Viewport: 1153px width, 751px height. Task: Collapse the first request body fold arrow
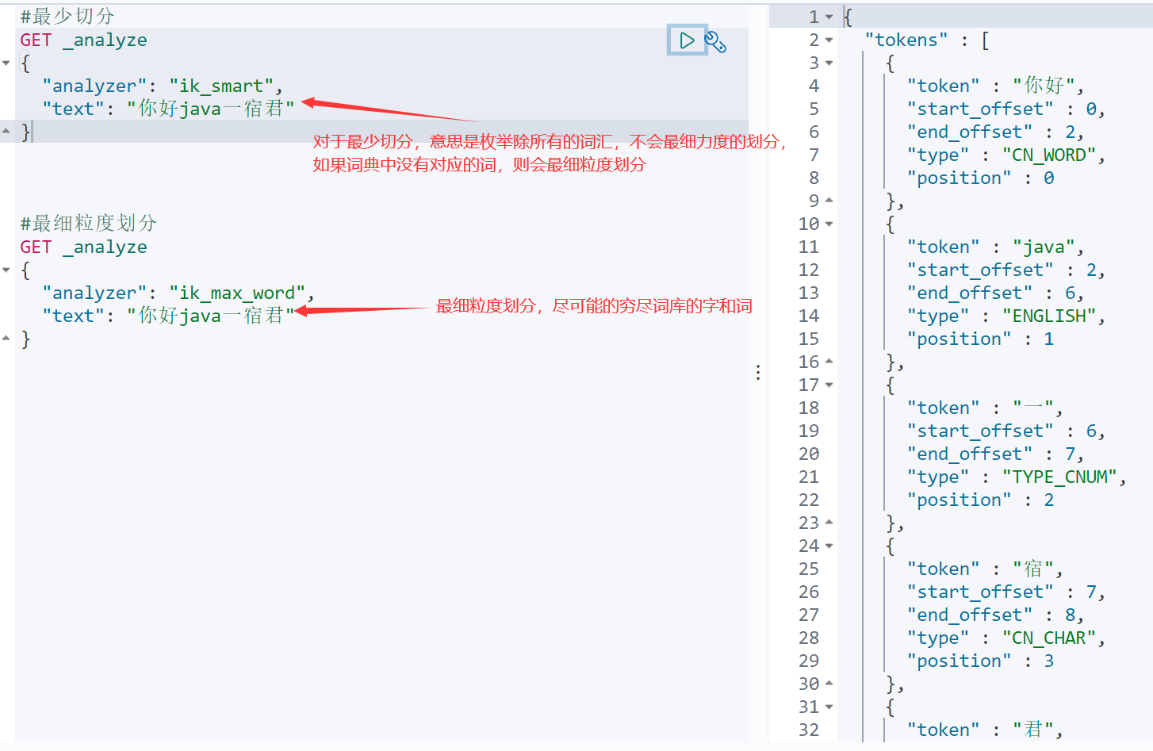6,63
